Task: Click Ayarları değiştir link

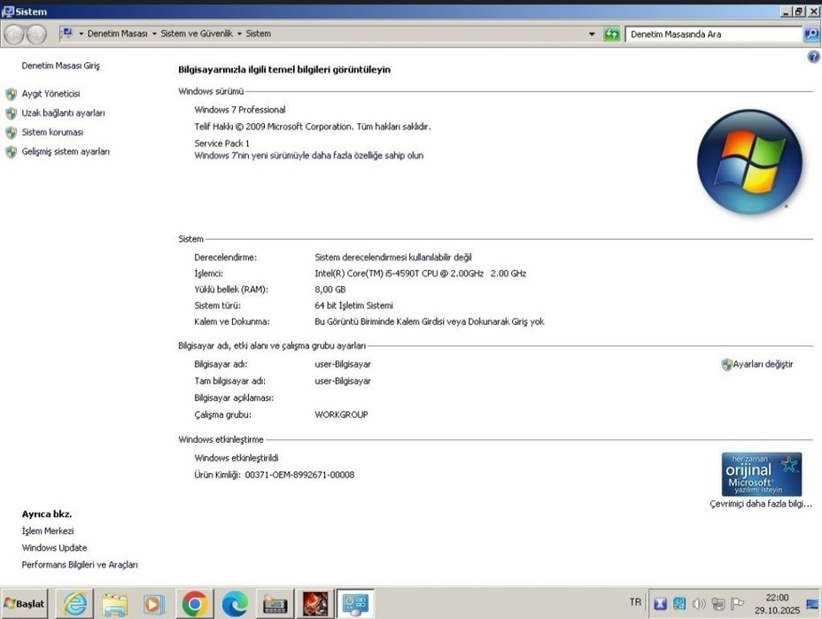Action: coord(763,364)
